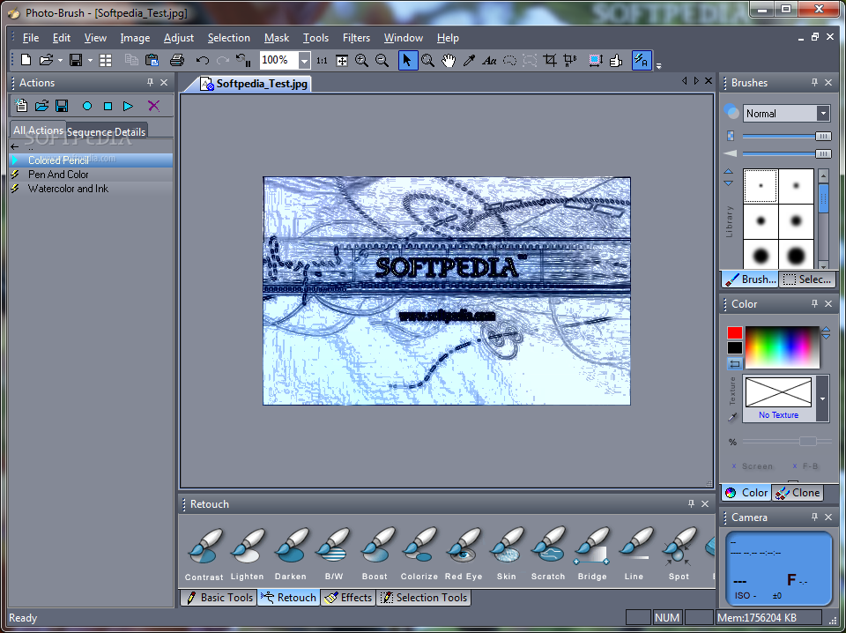Open the No Texture dropdown arrow
The width and height of the screenshot is (846, 633).
pos(822,398)
